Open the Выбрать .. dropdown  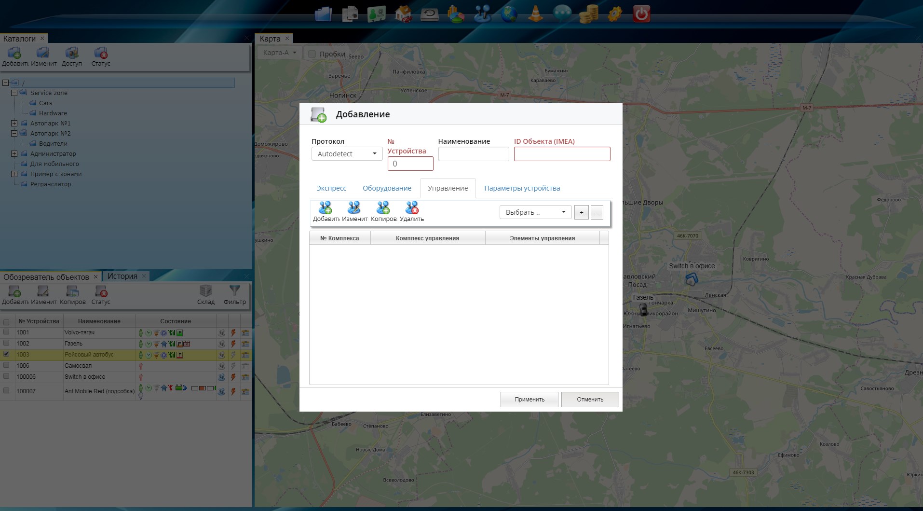click(535, 212)
